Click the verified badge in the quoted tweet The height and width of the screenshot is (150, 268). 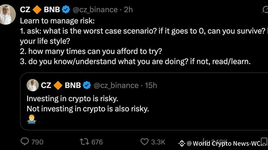87,85
